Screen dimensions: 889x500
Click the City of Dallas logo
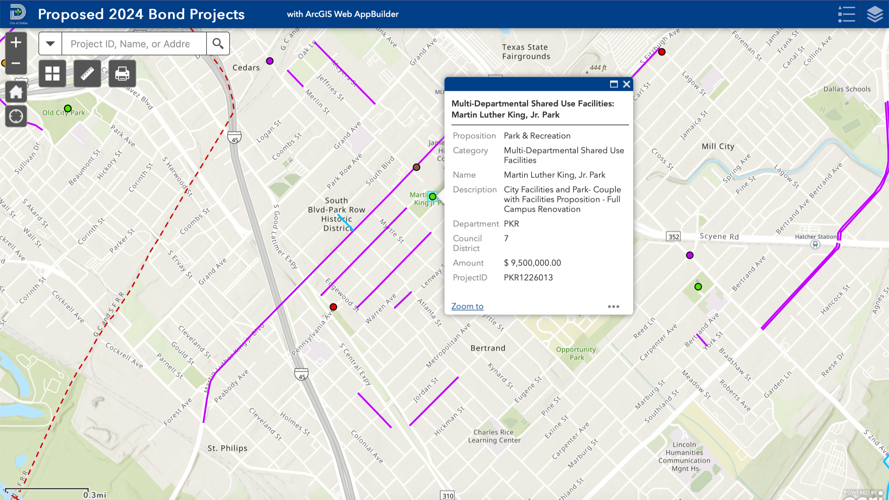18,14
